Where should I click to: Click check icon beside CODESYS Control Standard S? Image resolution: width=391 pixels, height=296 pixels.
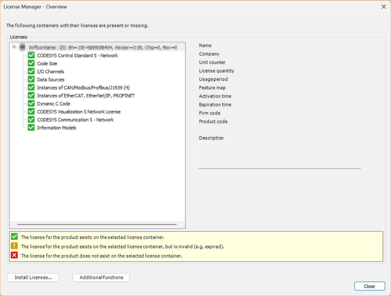tap(31, 55)
